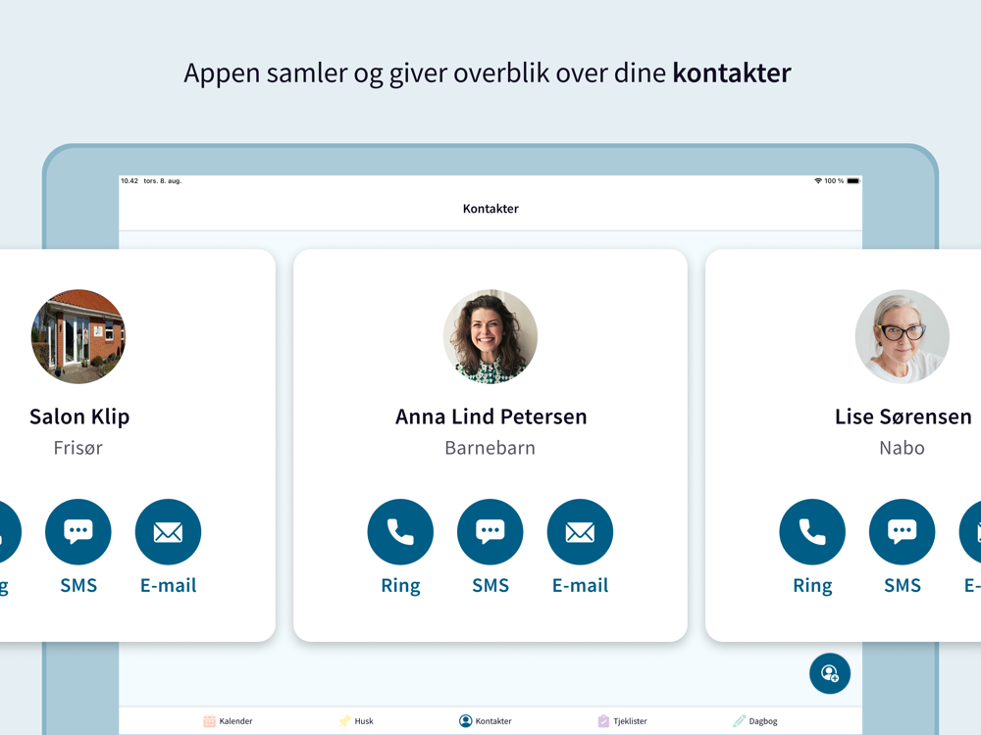Tap E-mail icon on Salon Klip card
The image size is (981, 735).
coord(169,532)
